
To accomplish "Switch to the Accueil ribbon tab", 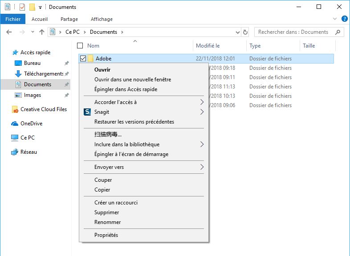I will click(40, 19).
